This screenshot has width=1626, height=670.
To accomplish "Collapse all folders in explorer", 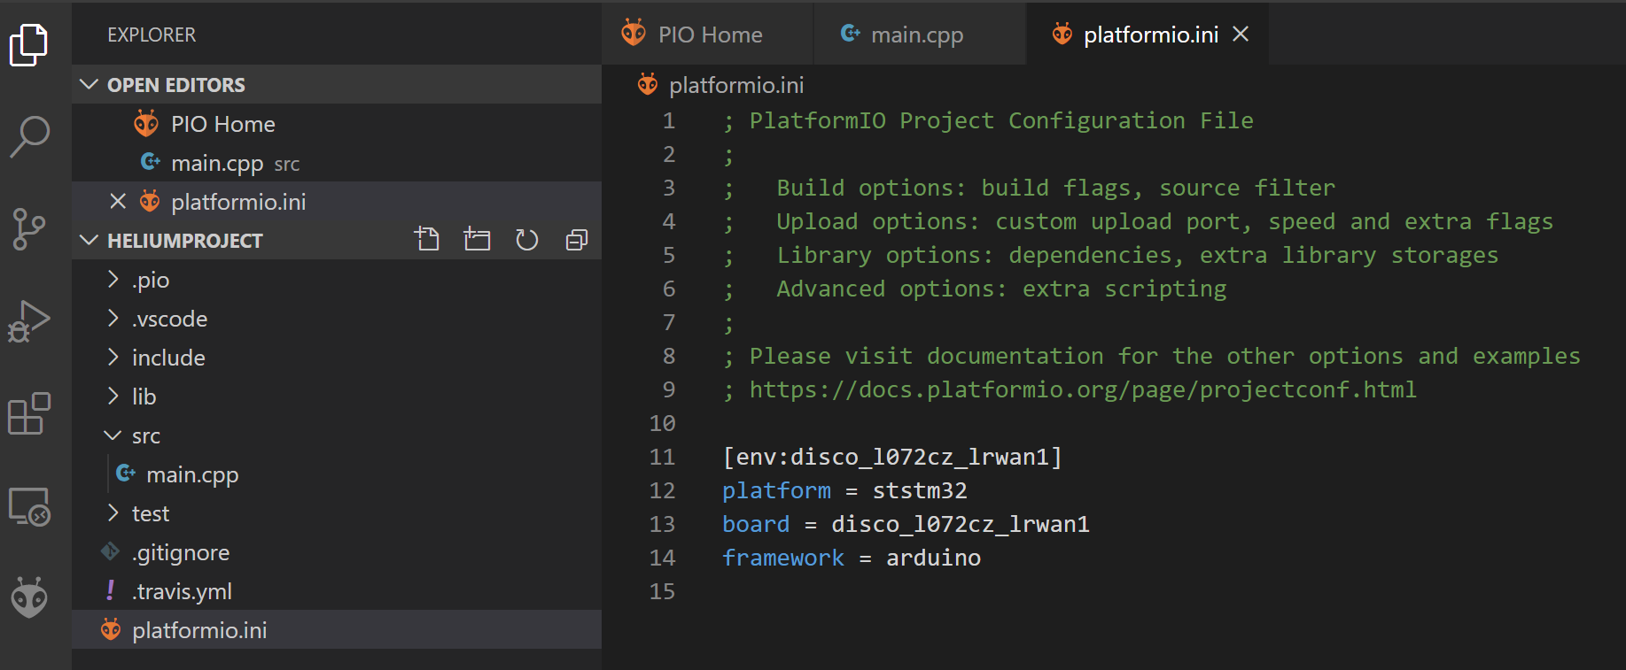I will (577, 240).
